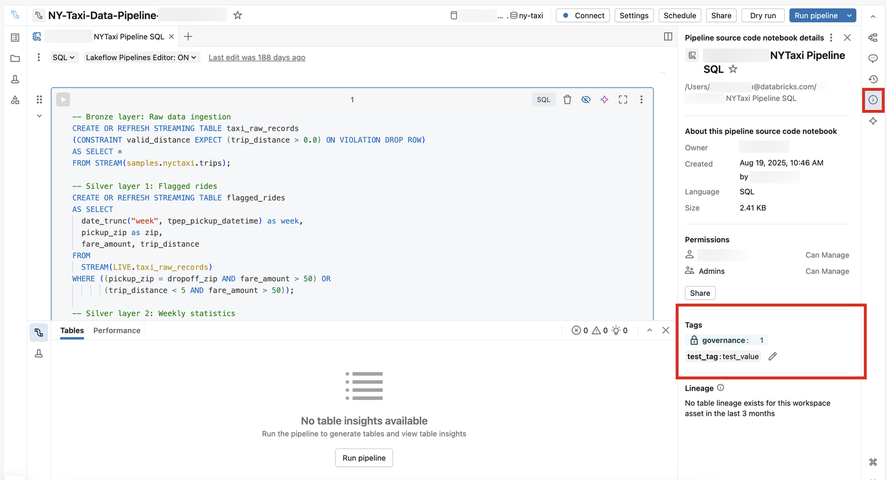Open the SQL language dropdown
The height and width of the screenshot is (480, 887).
click(63, 57)
